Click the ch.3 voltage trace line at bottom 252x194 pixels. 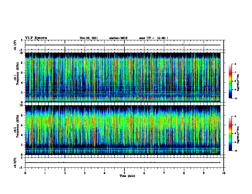122,163
